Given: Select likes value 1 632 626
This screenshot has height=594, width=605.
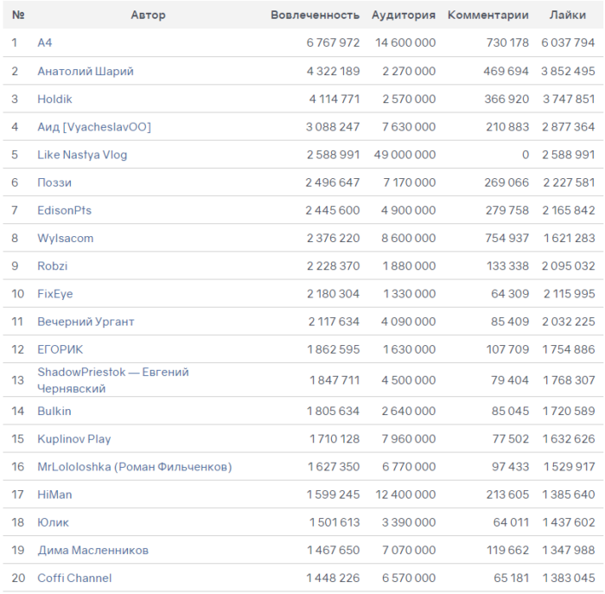Looking at the screenshot, I should (569, 438).
